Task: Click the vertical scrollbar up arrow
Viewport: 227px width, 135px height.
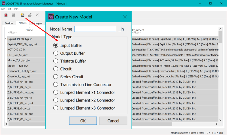Action: 220,29
